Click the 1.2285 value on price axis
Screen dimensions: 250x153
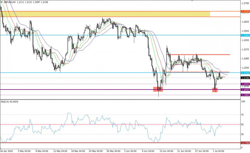(x=246, y=59)
